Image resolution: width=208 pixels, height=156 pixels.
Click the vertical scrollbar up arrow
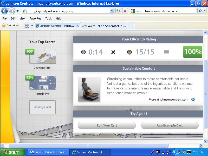point(205,32)
